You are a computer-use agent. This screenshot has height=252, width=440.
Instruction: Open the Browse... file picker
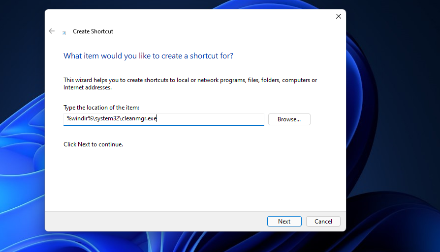point(289,119)
